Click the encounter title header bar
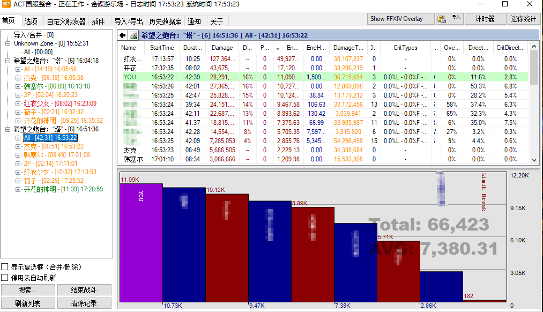This screenshot has width=543, height=312. pos(339,35)
